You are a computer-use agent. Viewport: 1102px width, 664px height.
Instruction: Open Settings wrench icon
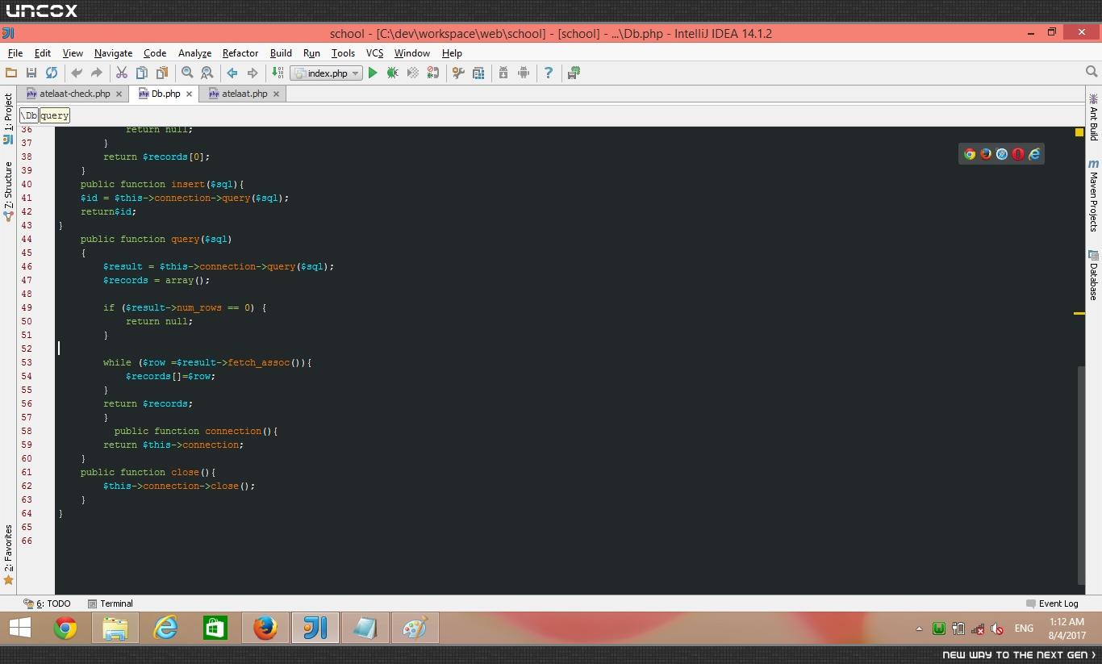(458, 73)
